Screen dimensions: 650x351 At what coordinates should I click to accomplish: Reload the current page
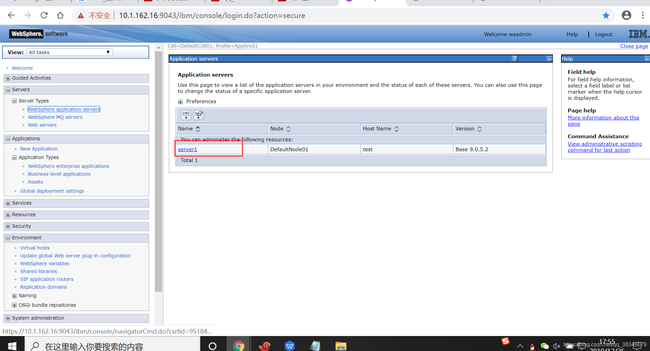44,15
